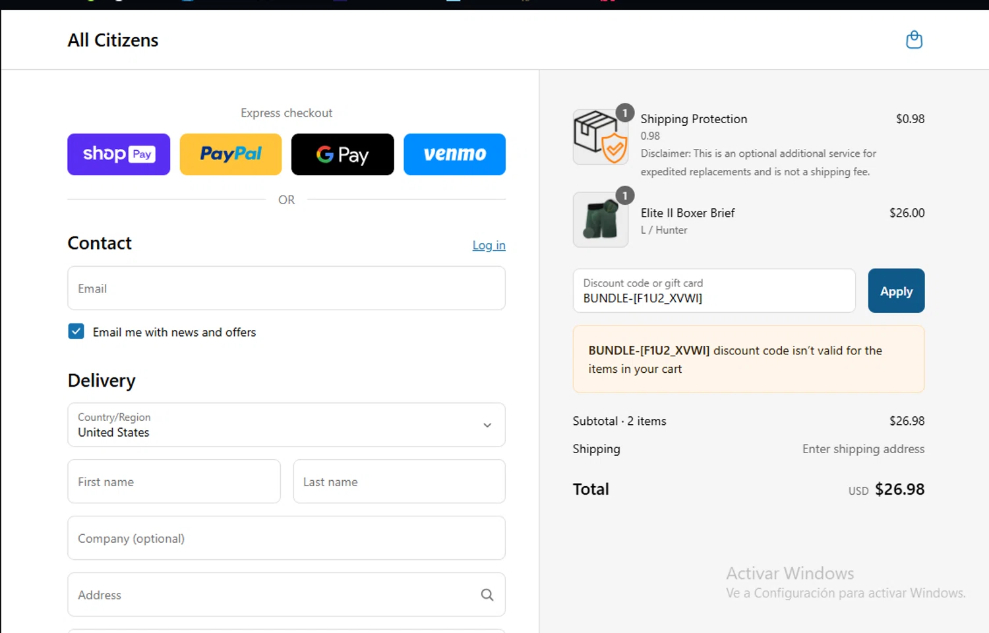Click the discount code isn't valid message

click(748, 360)
